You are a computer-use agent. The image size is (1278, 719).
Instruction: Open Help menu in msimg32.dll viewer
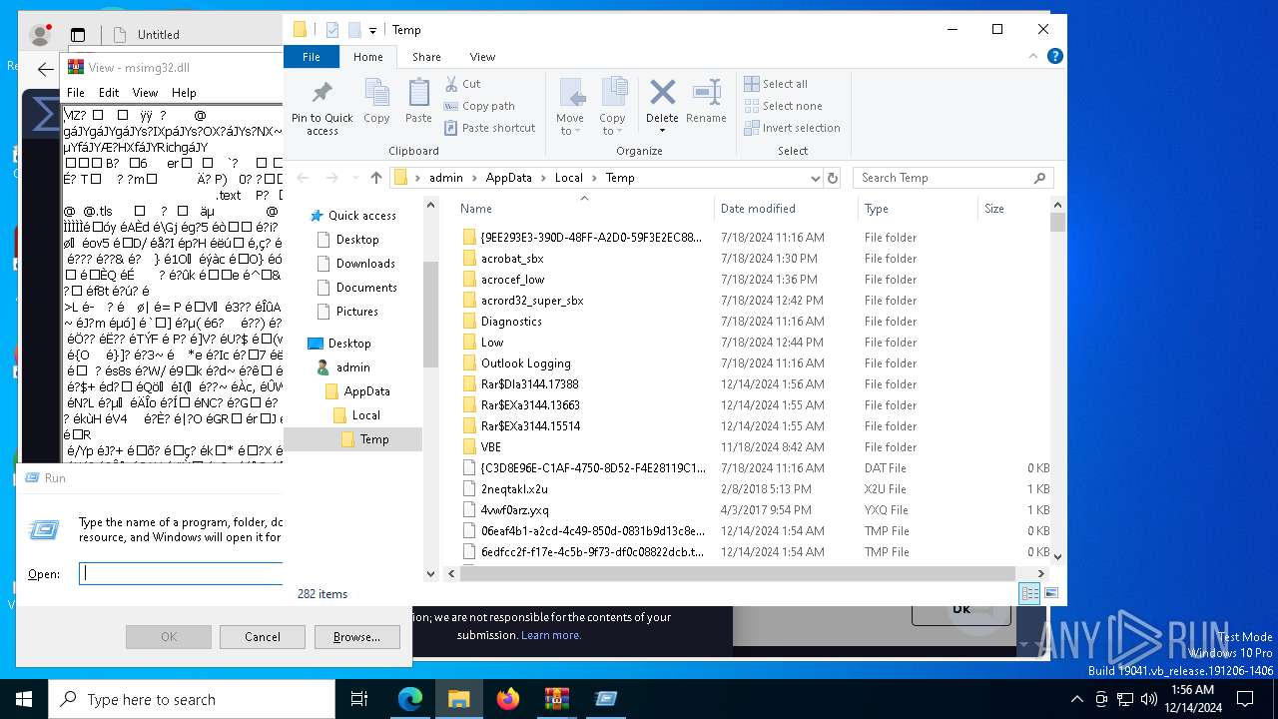pyautogui.click(x=184, y=93)
